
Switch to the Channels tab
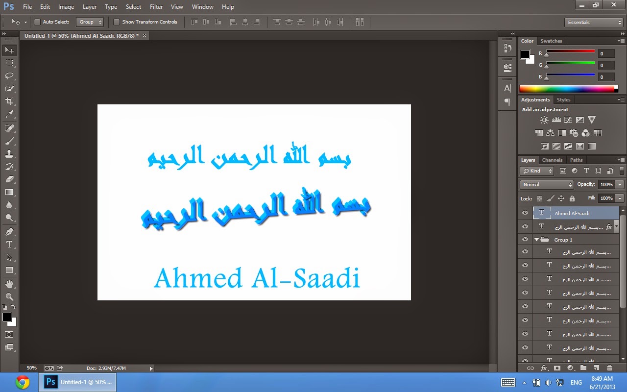click(x=552, y=160)
